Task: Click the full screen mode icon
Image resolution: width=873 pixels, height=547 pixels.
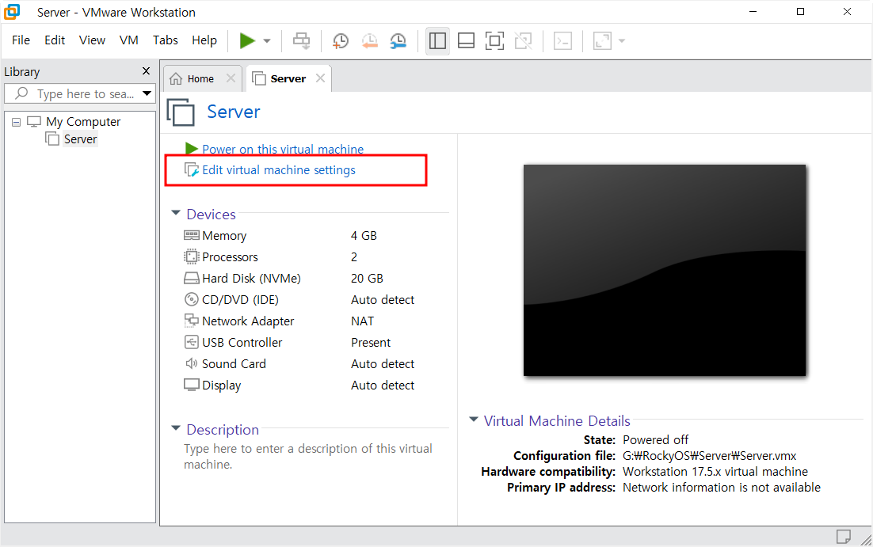Action: (494, 40)
